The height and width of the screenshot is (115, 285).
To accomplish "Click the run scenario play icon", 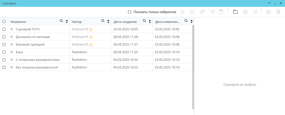I will (x=193, y=12).
